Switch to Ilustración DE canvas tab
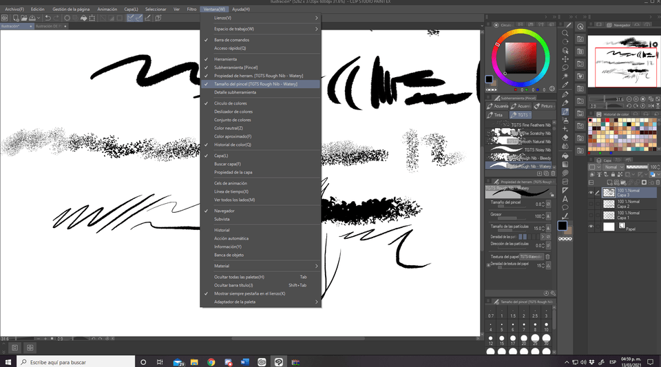 point(51,26)
